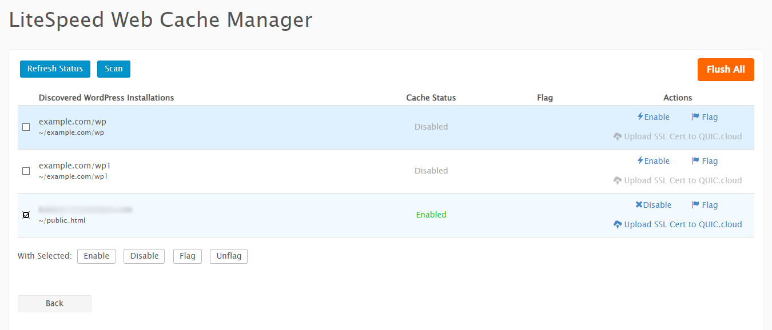Check the example.com/wp installation checkbox
This screenshot has width=772, height=330.
[26, 127]
